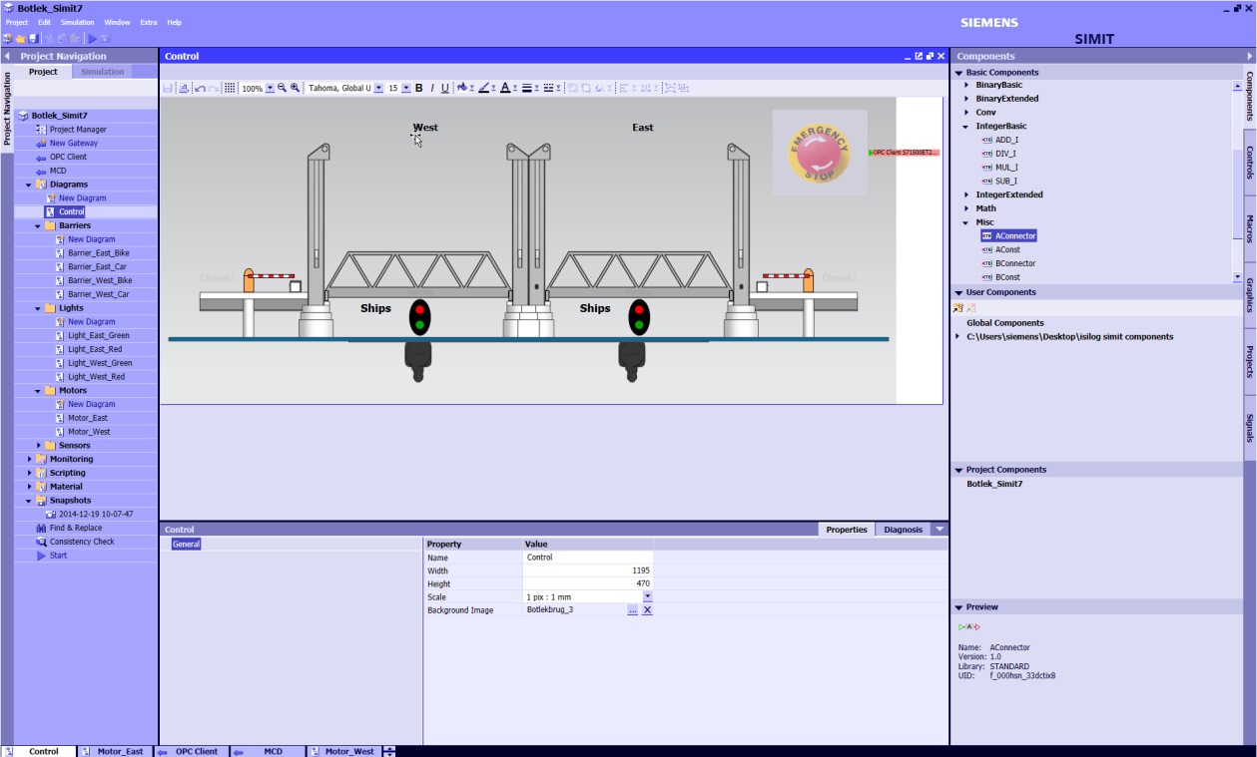Click the print diagram icon
Image resolution: width=1257 pixels, height=757 pixels.
tap(184, 88)
